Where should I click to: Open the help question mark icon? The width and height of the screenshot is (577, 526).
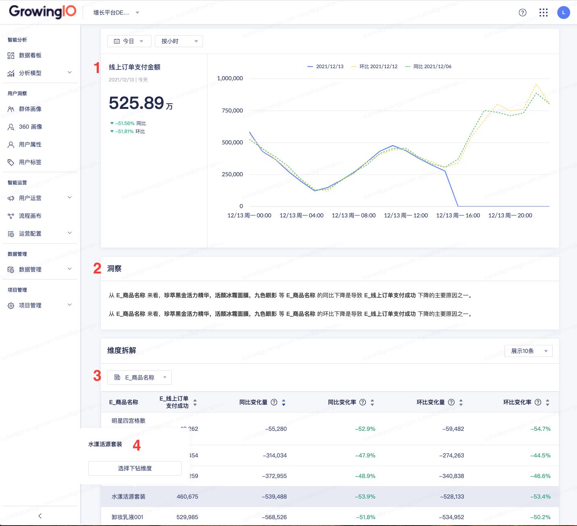point(523,13)
